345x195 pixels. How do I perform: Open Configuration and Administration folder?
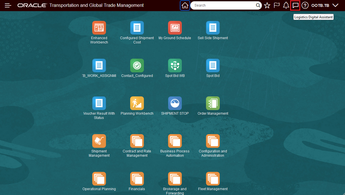click(213, 141)
